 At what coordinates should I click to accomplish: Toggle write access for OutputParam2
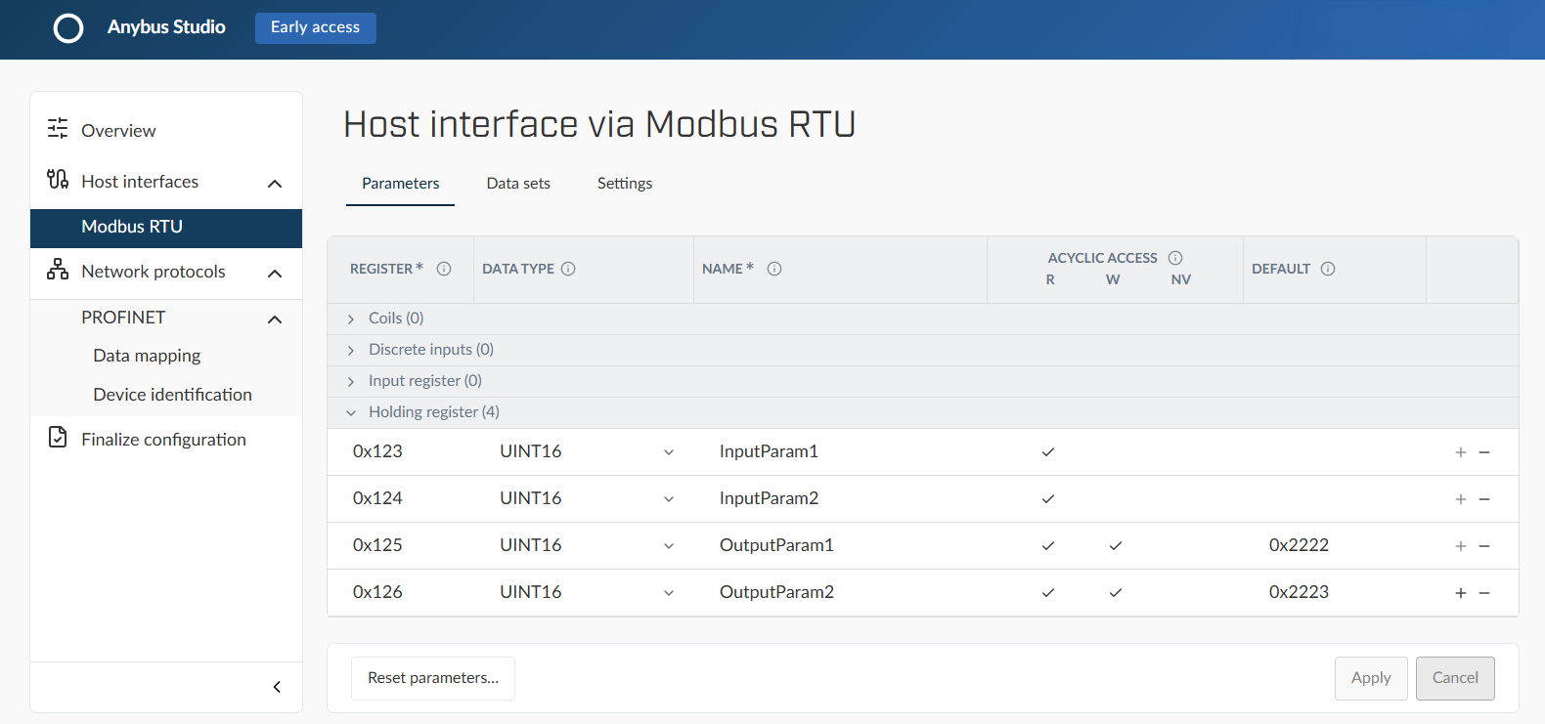pos(1116,593)
